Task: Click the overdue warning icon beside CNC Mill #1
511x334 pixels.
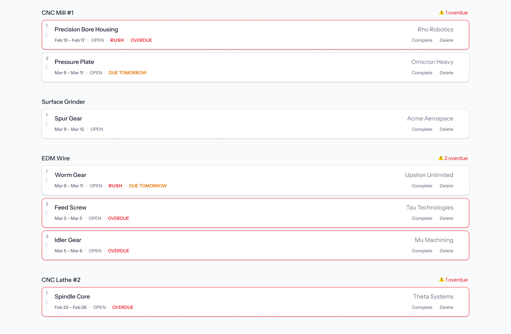Action: coord(441,12)
